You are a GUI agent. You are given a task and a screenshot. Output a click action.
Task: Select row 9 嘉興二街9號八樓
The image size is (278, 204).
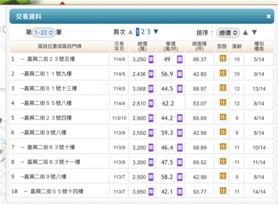[142, 177]
